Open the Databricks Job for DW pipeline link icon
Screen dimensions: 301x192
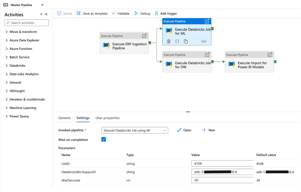(x=207, y=55)
